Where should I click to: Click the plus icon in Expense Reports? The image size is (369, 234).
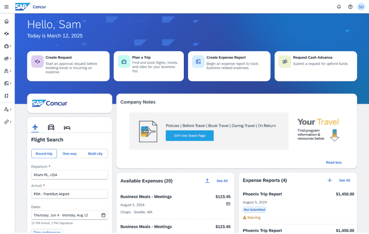[x=330, y=180]
